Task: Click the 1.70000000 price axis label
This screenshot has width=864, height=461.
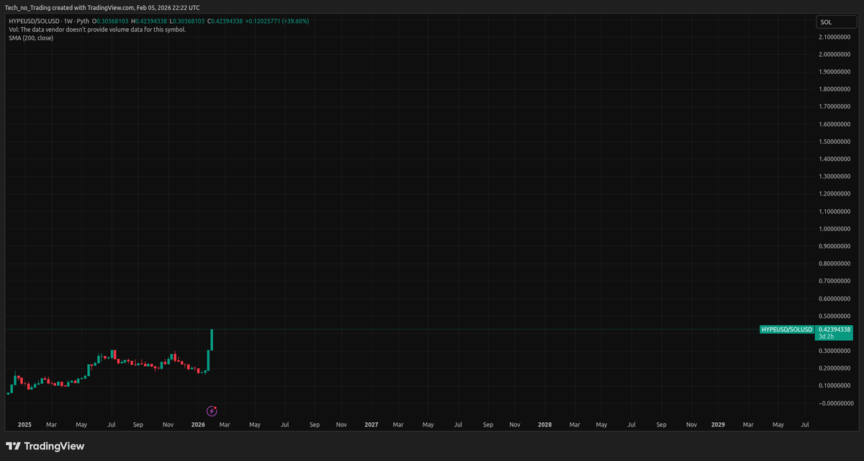Action: [836, 106]
